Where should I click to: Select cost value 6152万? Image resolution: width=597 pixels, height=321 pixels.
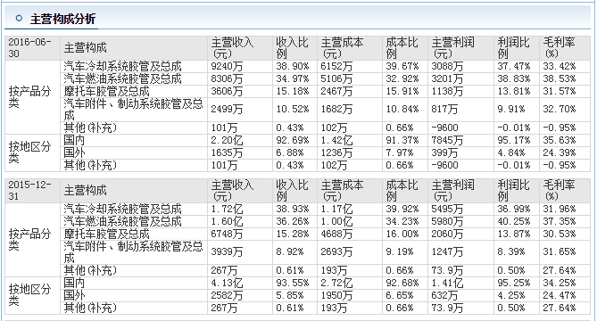tap(336, 66)
